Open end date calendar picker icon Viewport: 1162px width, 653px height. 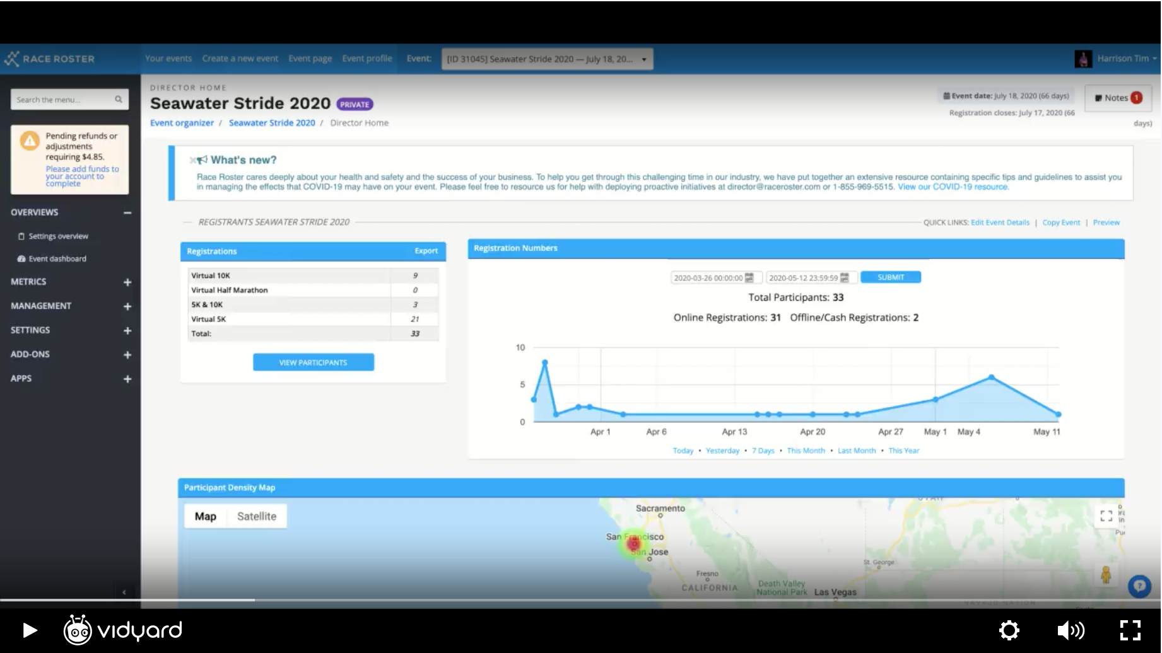[x=845, y=278]
